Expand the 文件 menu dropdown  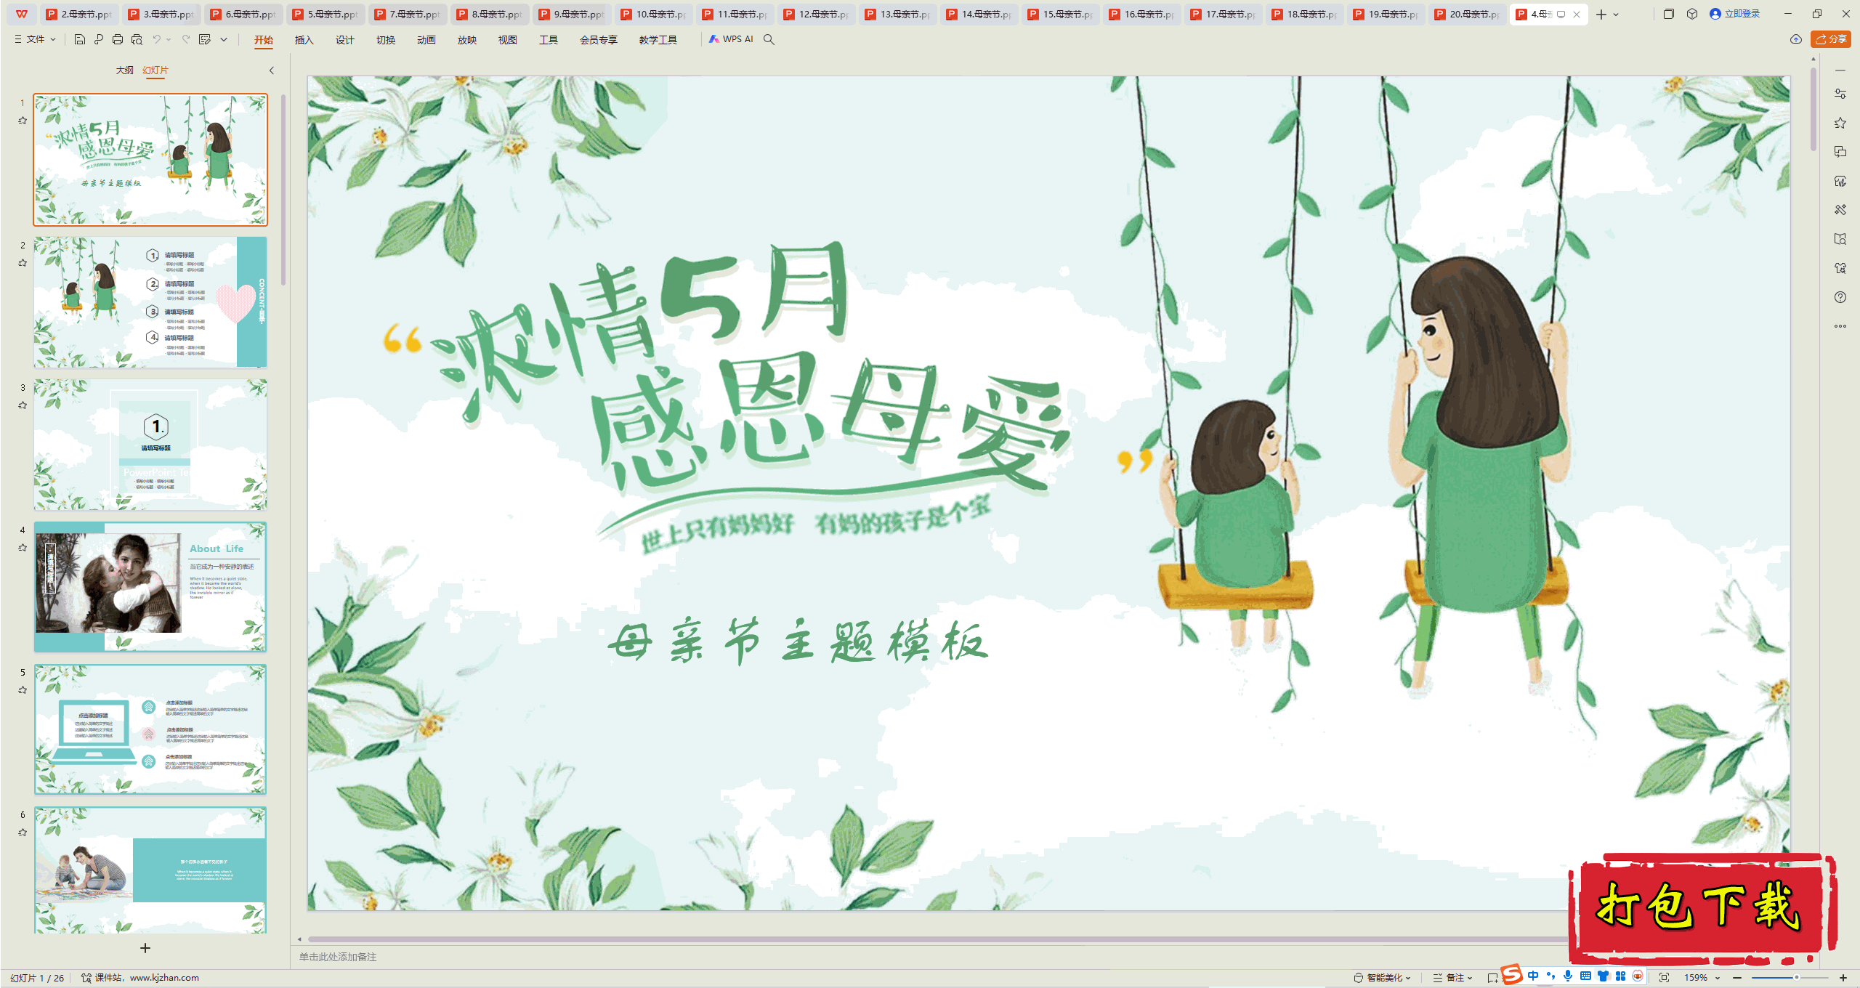click(36, 39)
